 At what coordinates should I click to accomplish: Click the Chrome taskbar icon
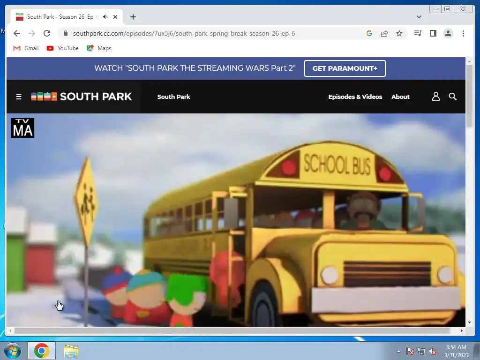[42, 351]
